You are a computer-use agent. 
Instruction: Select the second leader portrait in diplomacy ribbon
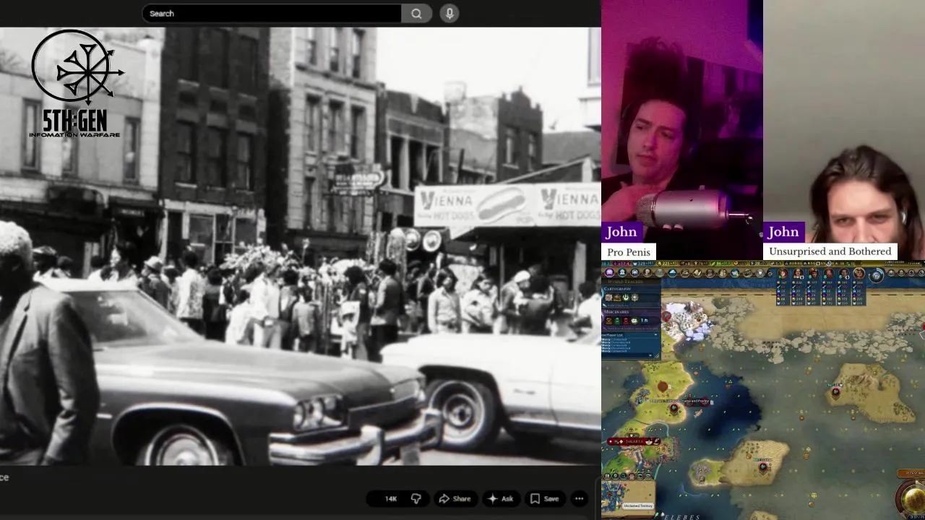pos(798,273)
